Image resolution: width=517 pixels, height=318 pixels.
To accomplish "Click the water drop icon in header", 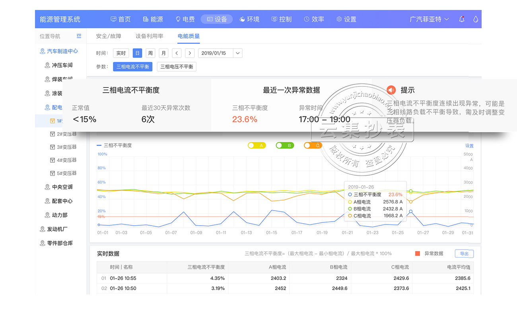I will click(476, 19).
